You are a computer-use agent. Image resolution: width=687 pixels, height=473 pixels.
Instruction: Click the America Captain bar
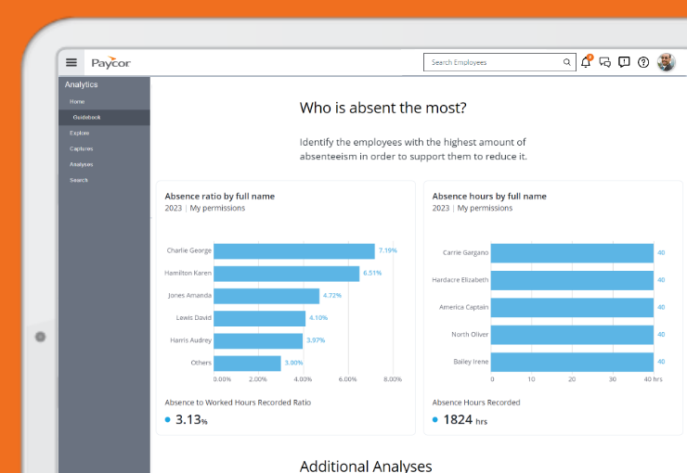tap(572, 308)
